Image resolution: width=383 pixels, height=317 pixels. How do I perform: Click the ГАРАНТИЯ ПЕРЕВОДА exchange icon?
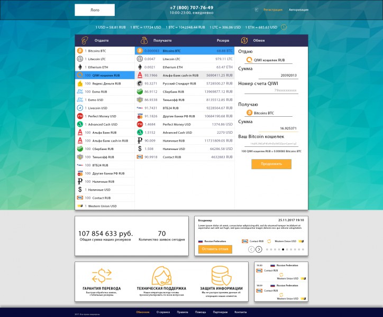coord(102,275)
